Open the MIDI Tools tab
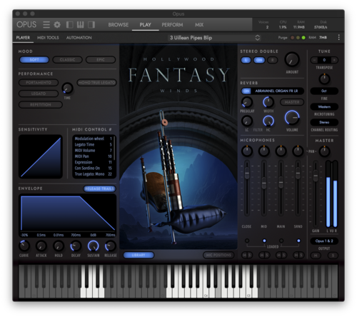The width and height of the screenshot is (357, 317). [x=48, y=38]
